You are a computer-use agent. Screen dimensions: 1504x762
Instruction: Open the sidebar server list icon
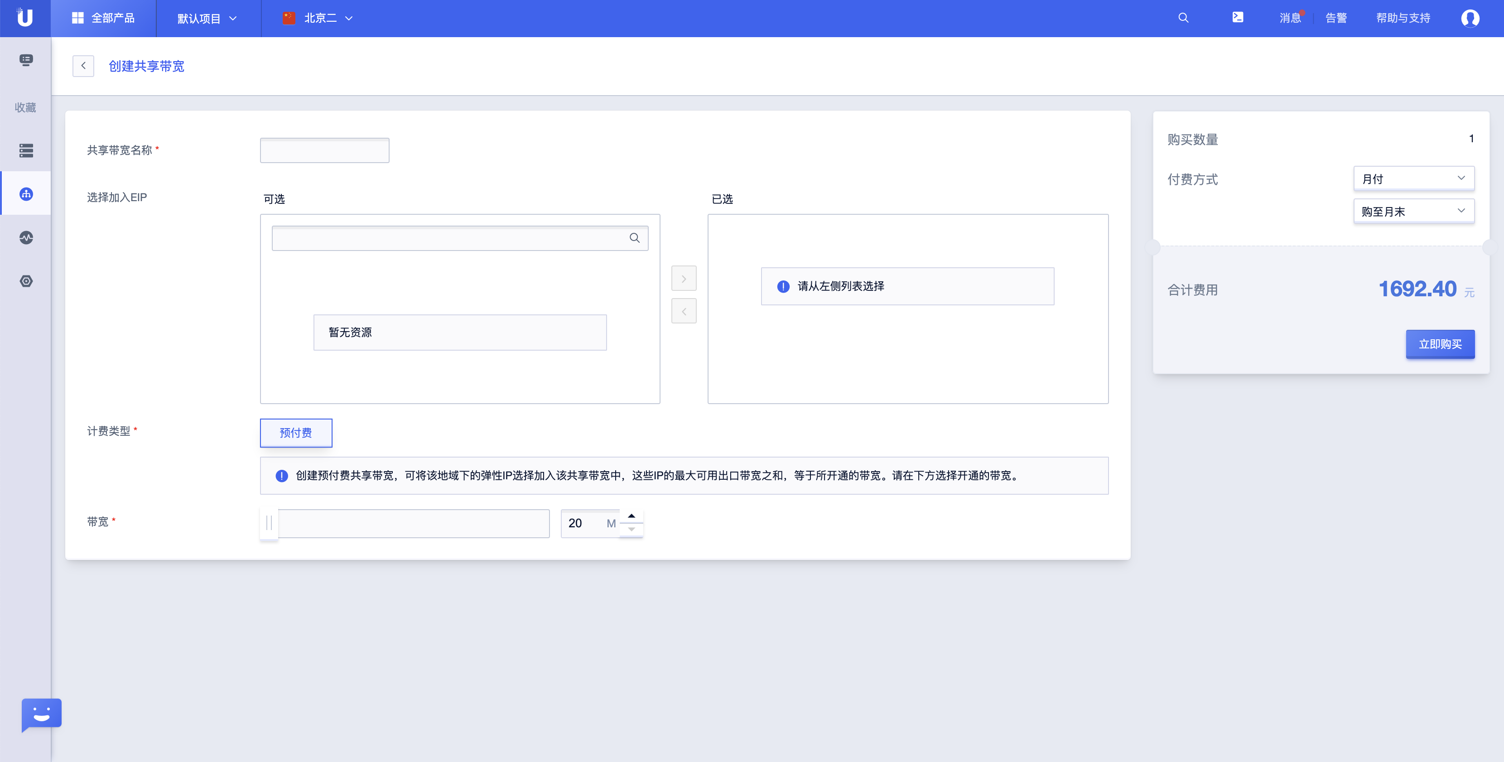tap(26, 150)
